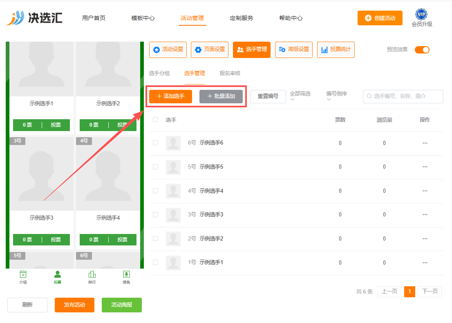Click the 决选汇 logo
Viewport: 452px width, 323px height.
click(34, 18)
